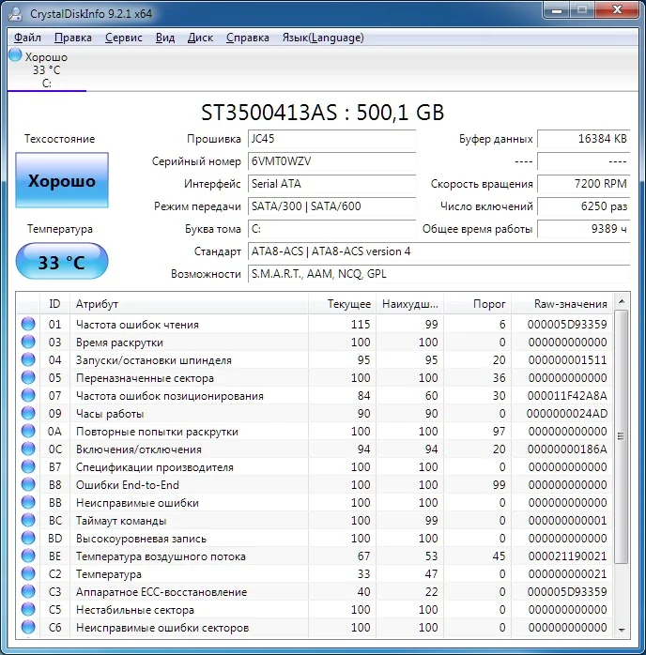Image resolution: width=646 pixels, height=655 pixels.
Task: Click the Число включений field 6250 раз
Action: pos(584,206)
